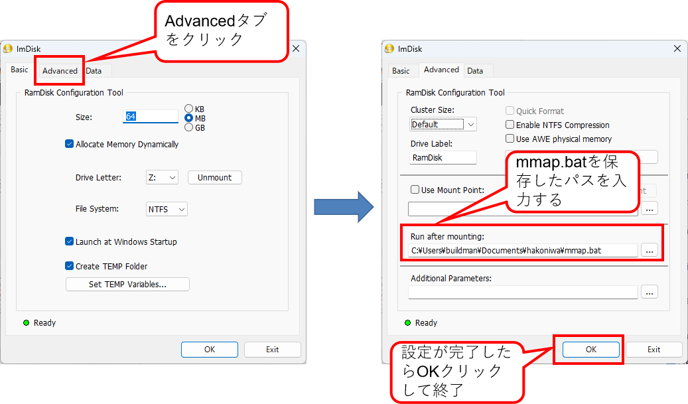The height and width of the screenshot is (404, 688).
Task: Click the disabled Quick Format checkbox
Action: click(x=510, y=111)
